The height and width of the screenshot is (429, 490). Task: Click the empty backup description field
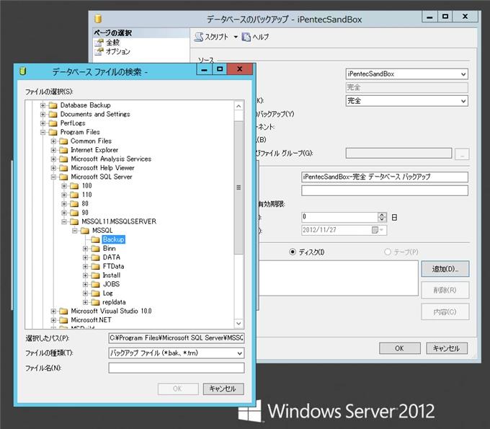pyautogui.click(x=385, y=191)
